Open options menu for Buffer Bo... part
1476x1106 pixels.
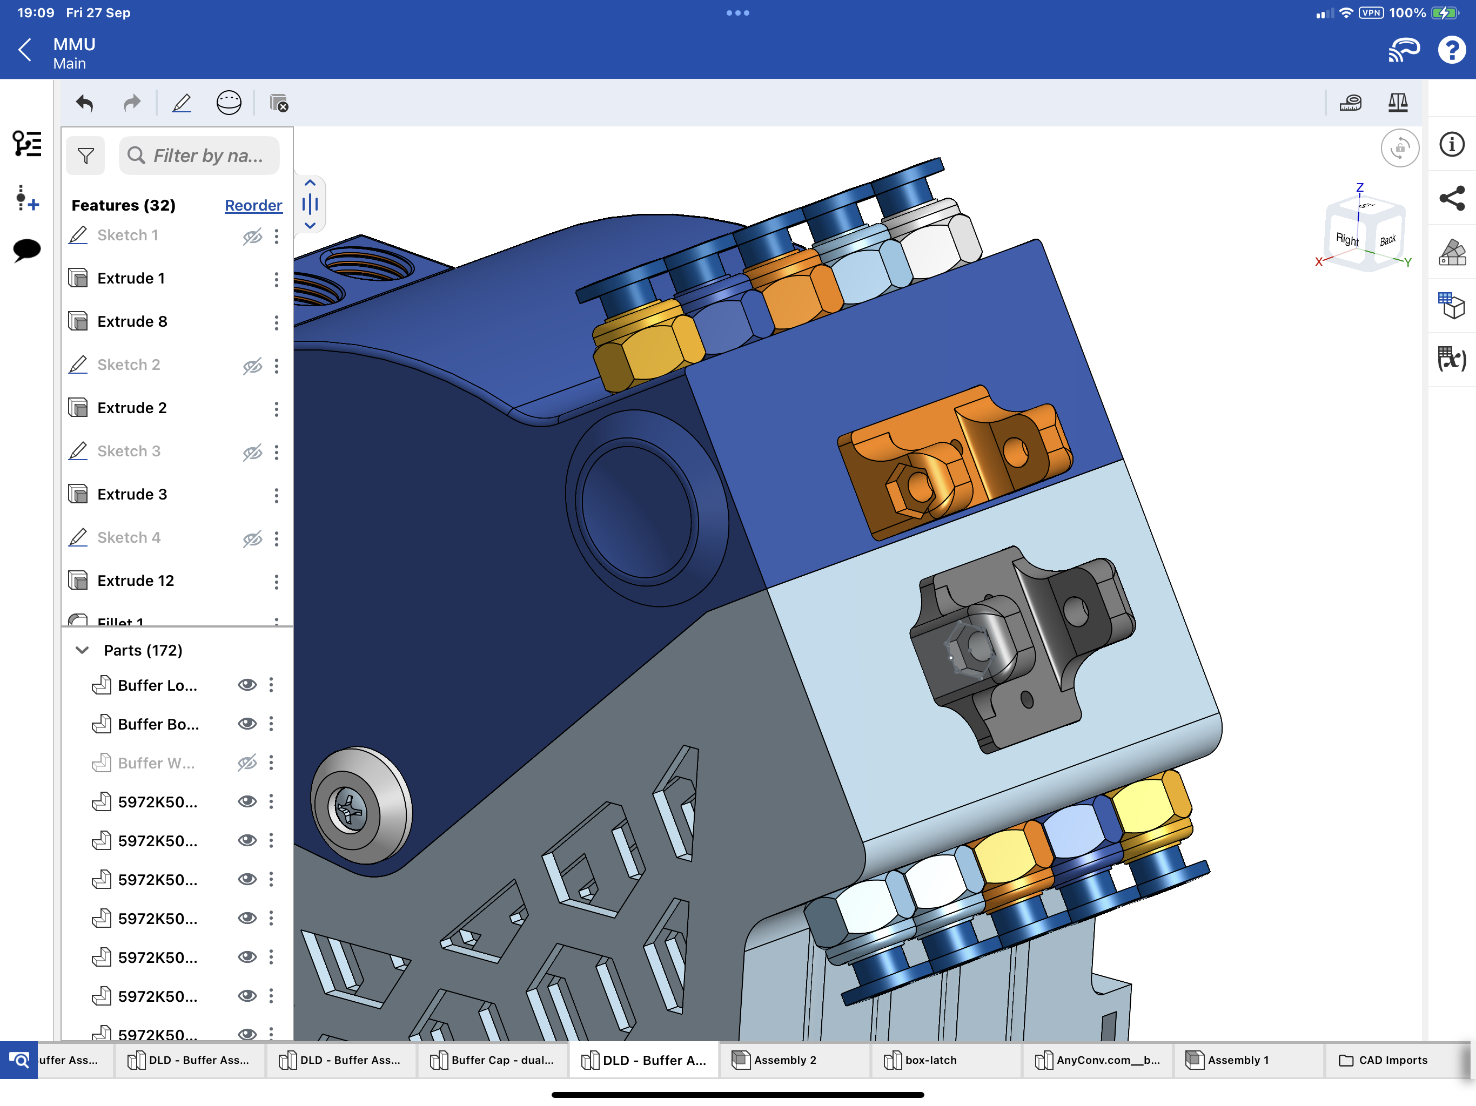pos(271,724)
